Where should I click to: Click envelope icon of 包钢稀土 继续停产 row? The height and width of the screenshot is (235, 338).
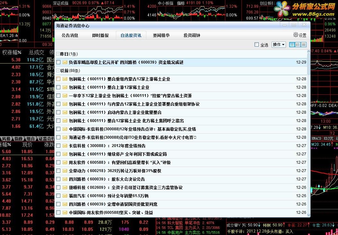point(65,154)
